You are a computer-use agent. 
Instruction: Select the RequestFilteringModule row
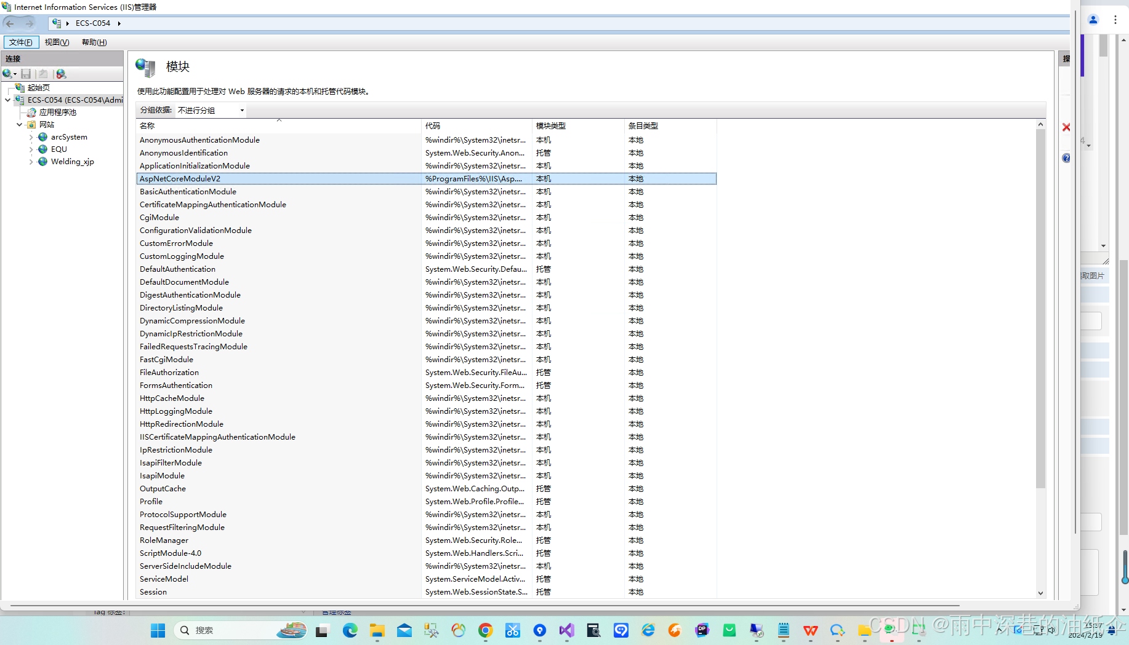(x=426, y=528)
